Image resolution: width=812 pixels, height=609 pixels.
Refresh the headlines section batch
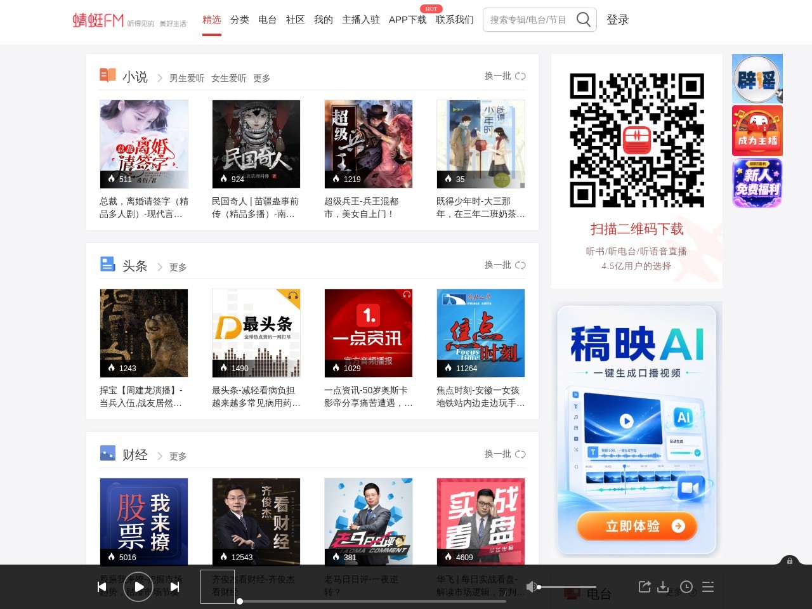click(x=505, y=265)
